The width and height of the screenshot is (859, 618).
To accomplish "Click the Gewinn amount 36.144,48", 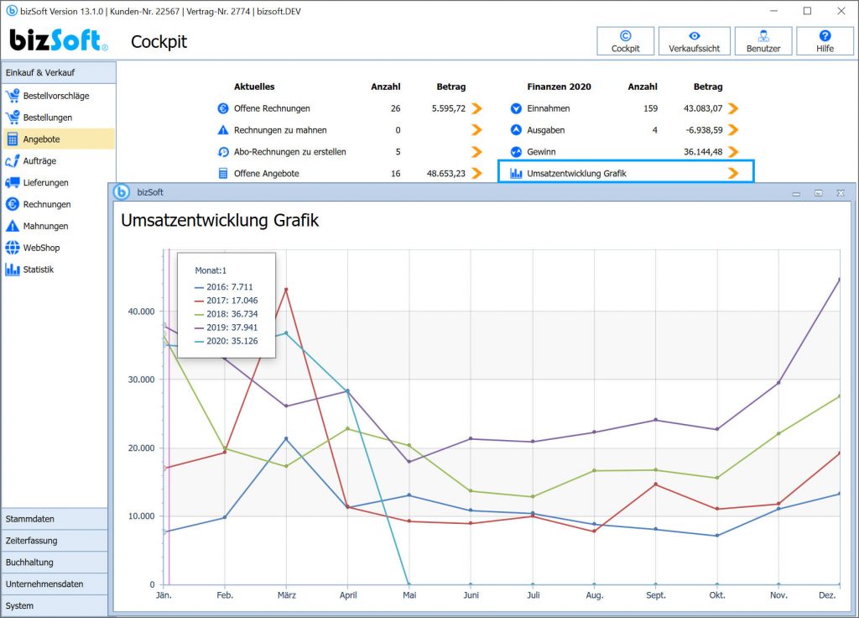I will point(703,152).
